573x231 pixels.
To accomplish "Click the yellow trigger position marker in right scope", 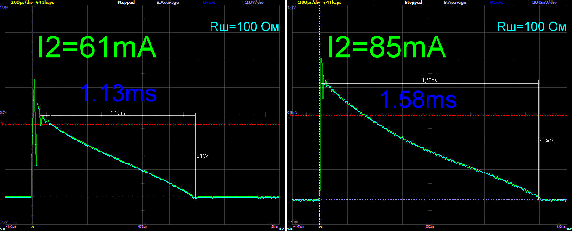I will tap(320, 226).
